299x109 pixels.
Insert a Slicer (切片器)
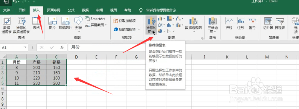point(268,23)
